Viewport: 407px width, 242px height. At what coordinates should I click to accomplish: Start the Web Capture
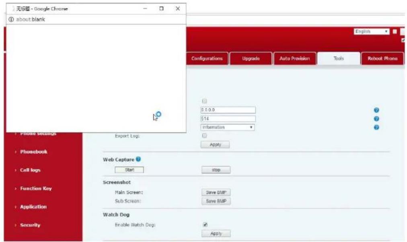129,170
